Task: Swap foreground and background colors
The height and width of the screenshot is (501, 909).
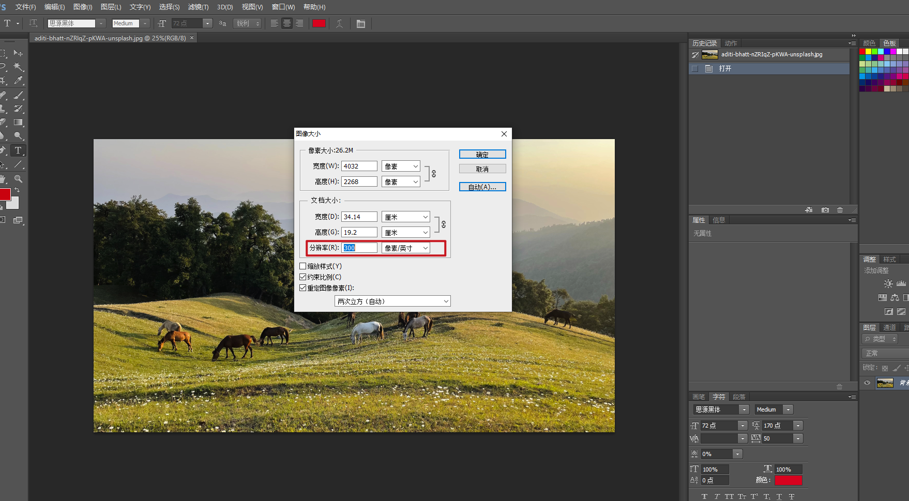Action: tap(17, 190)
